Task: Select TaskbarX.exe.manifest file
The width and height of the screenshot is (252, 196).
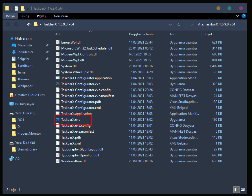Action: pyautogui.click(x=78, y=132)
